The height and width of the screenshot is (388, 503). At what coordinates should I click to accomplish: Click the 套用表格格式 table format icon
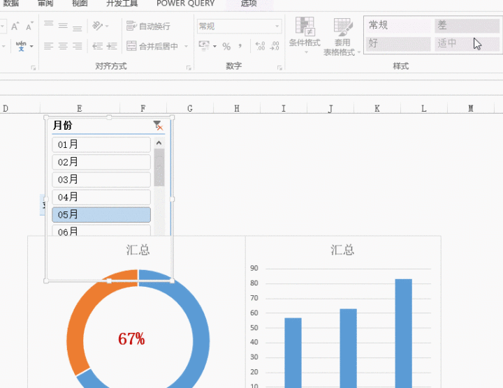coord(342,28)
